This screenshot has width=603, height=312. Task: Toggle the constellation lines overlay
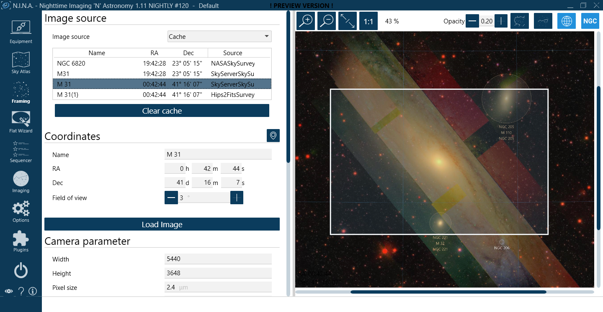click(x=543, y=21)
